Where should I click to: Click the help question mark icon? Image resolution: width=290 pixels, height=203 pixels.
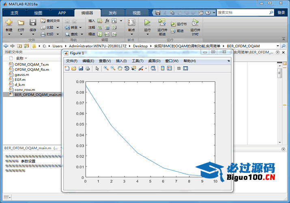coord(208,13)
